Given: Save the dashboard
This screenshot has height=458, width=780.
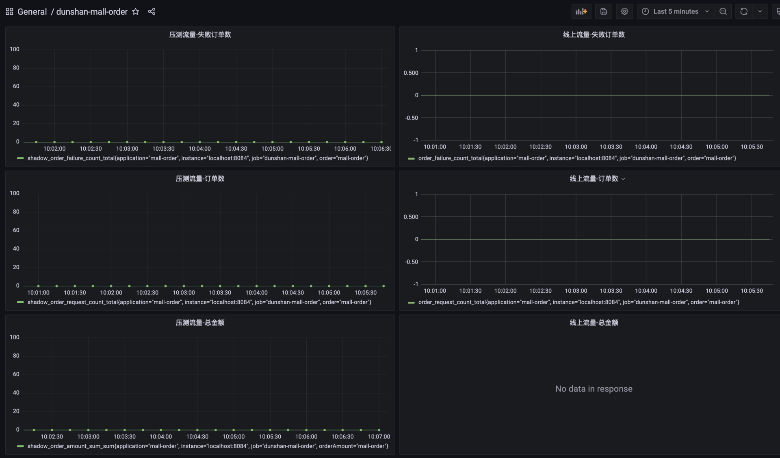Looking at the screenshot, I should [x=604, y=11].
